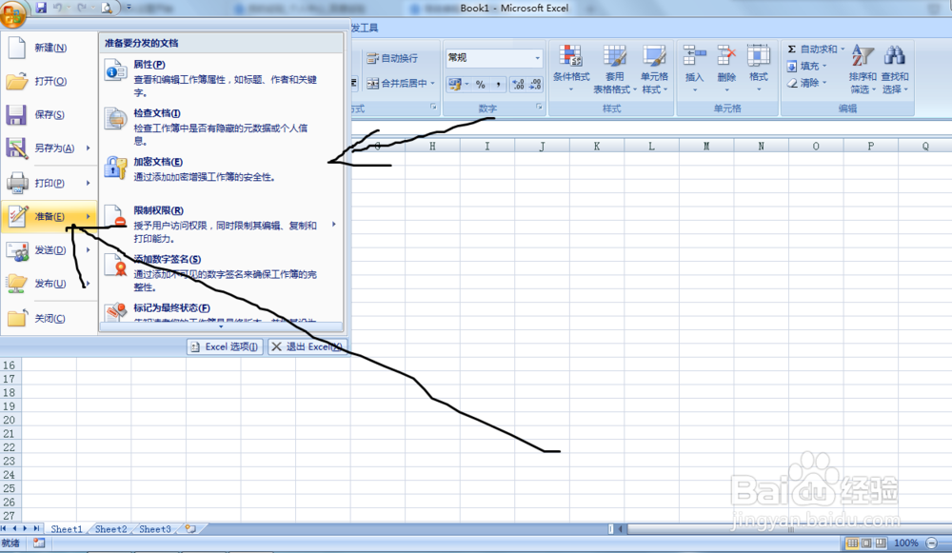Run 检查文档(I) document inspector
The width and height of the screenshot is (952, 553).
222,127
